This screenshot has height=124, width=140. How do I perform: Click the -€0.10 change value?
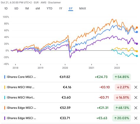coord(105,87)
